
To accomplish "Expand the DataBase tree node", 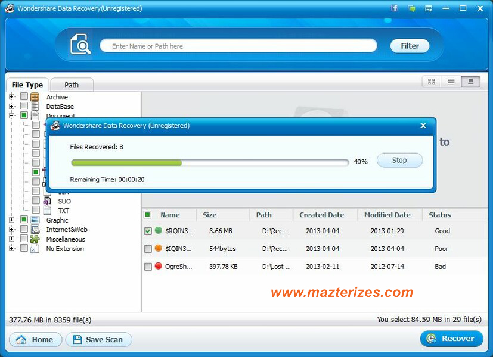I will click(x=12, y=107).
